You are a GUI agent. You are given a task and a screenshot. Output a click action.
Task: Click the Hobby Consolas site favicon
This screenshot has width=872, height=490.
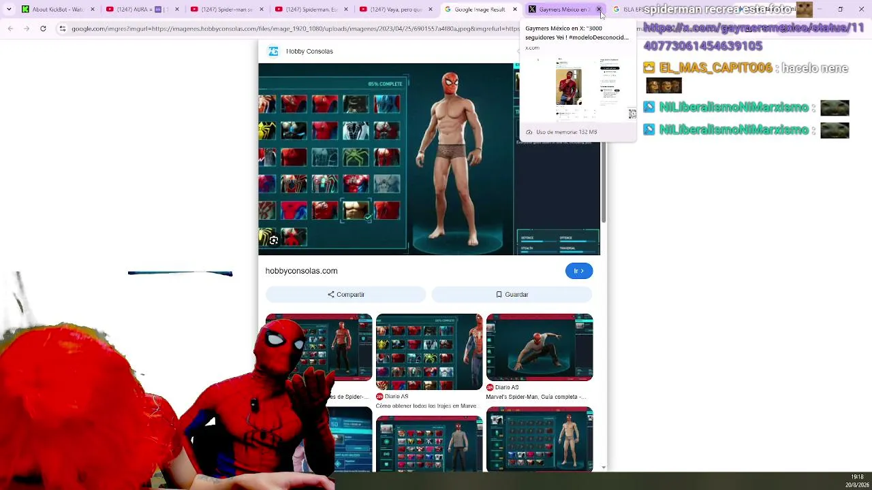273,51
